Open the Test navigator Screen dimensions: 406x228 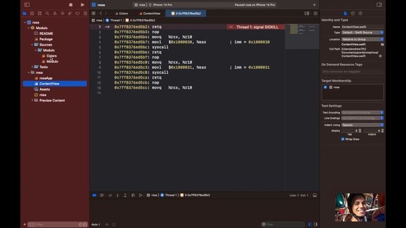click(62, 13)
